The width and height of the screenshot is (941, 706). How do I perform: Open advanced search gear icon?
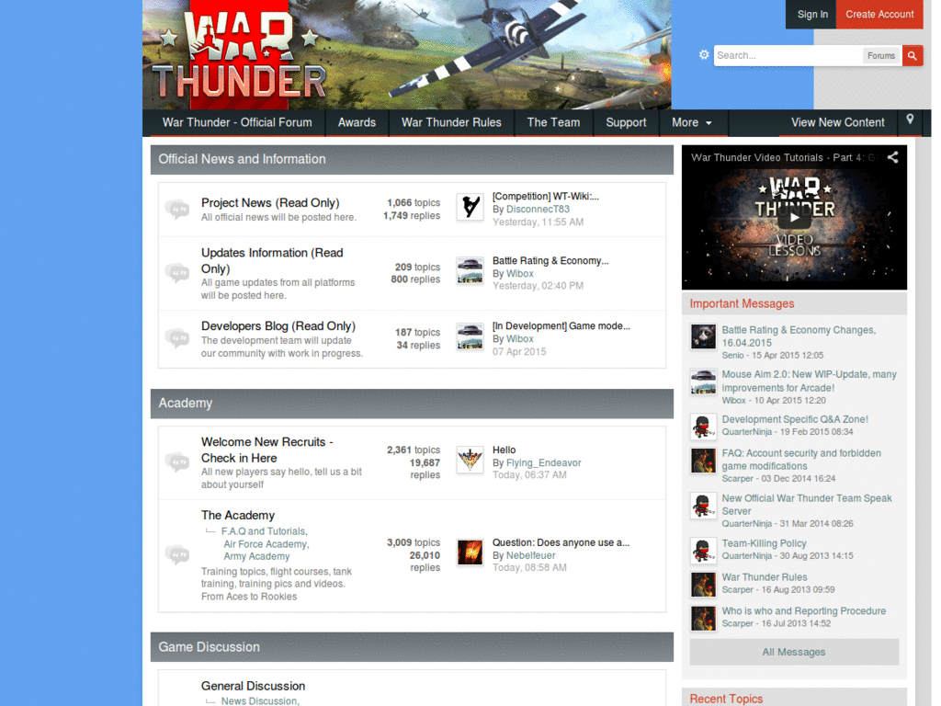click(x=704, y=54)
